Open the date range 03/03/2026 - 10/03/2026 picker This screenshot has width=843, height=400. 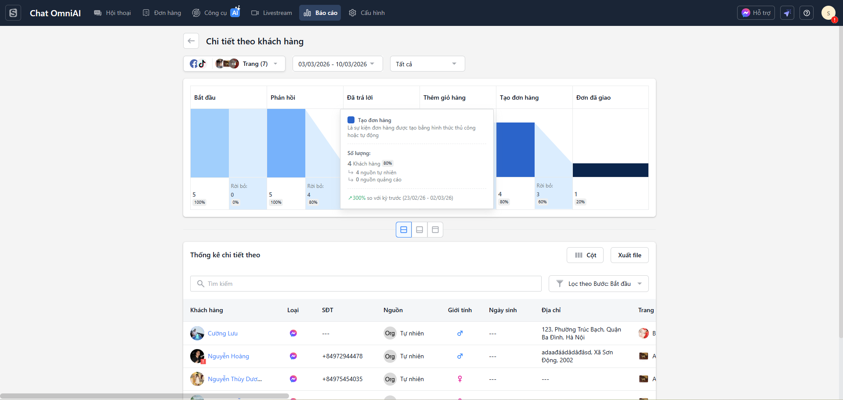[337, 64]
